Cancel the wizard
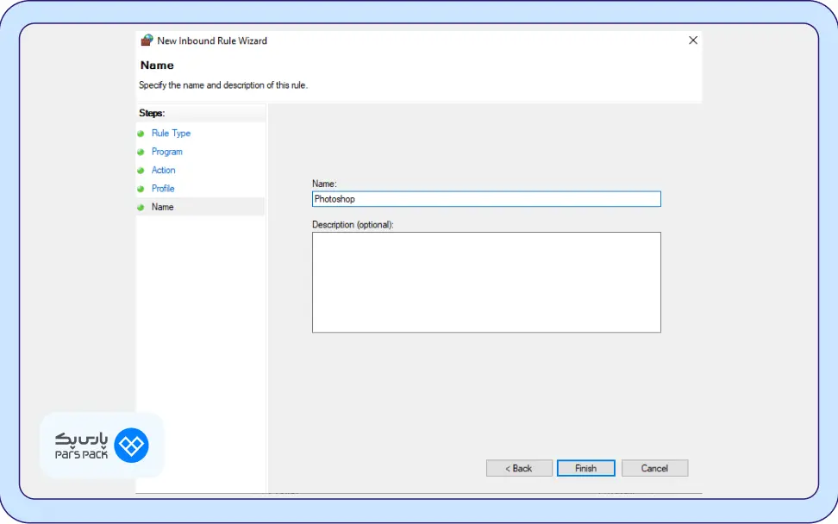838x524 pixels. tap(654, 468)
